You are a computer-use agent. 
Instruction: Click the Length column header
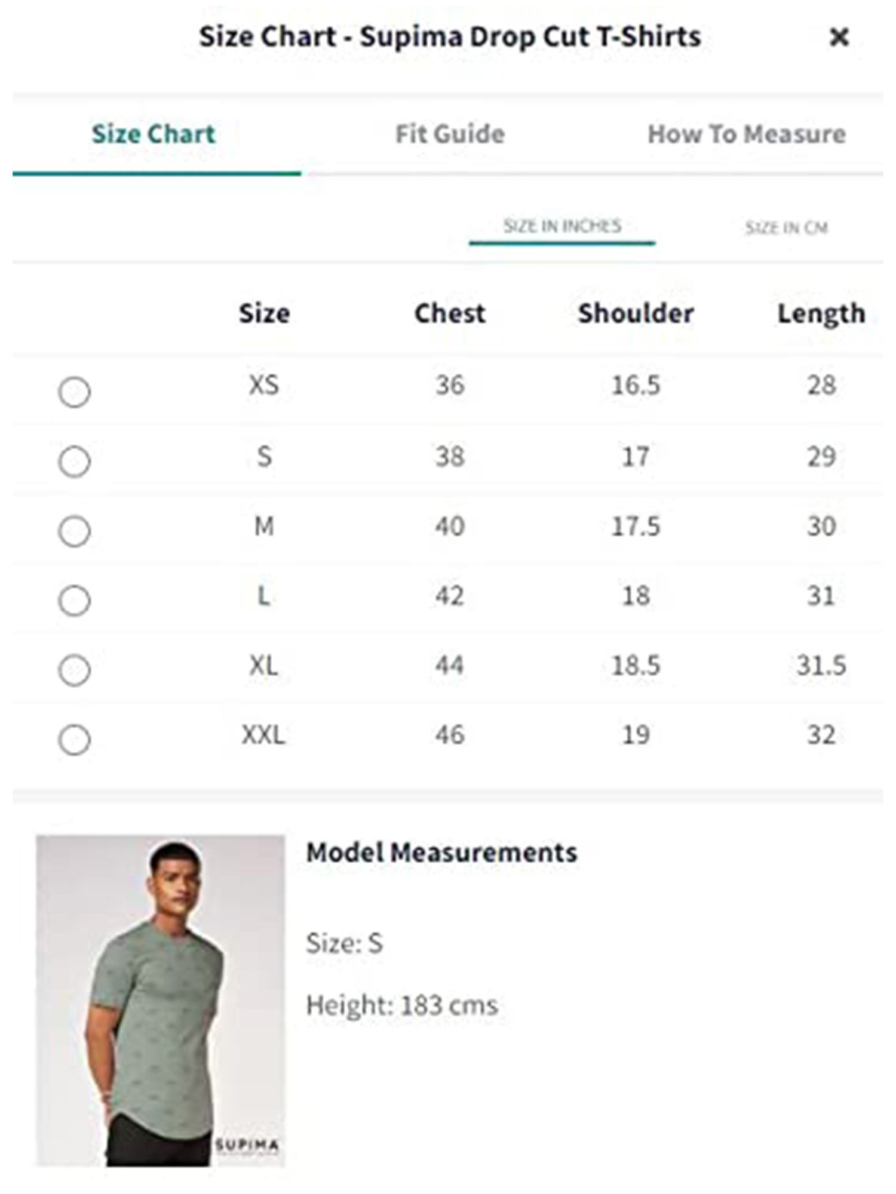coord(821,313)
